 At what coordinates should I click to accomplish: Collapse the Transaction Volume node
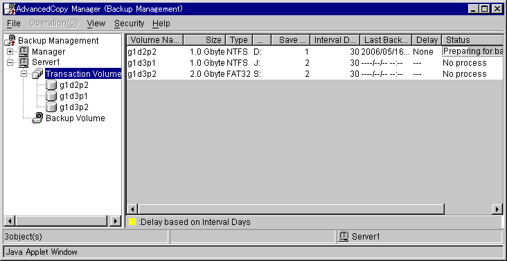(x=24, y=74)
